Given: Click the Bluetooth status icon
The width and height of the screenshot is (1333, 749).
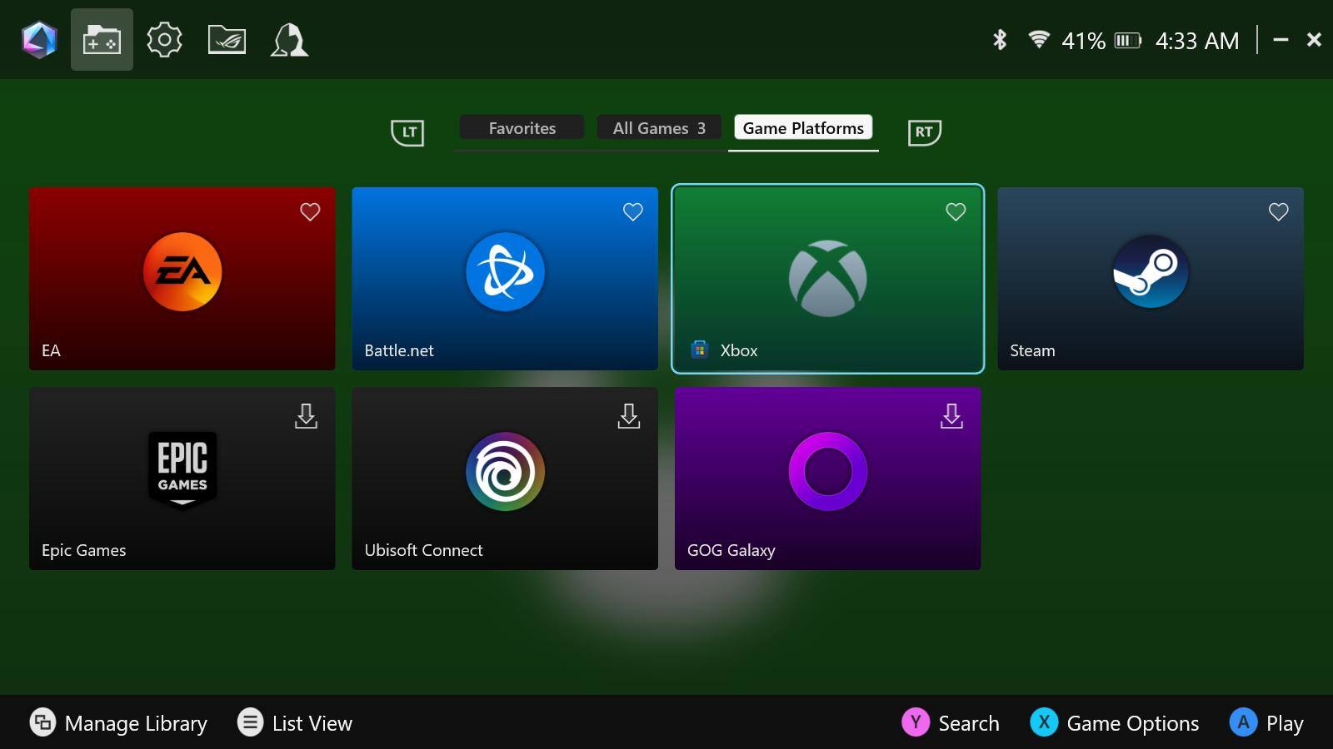Looking at the screenshot, I should 1000,40.
